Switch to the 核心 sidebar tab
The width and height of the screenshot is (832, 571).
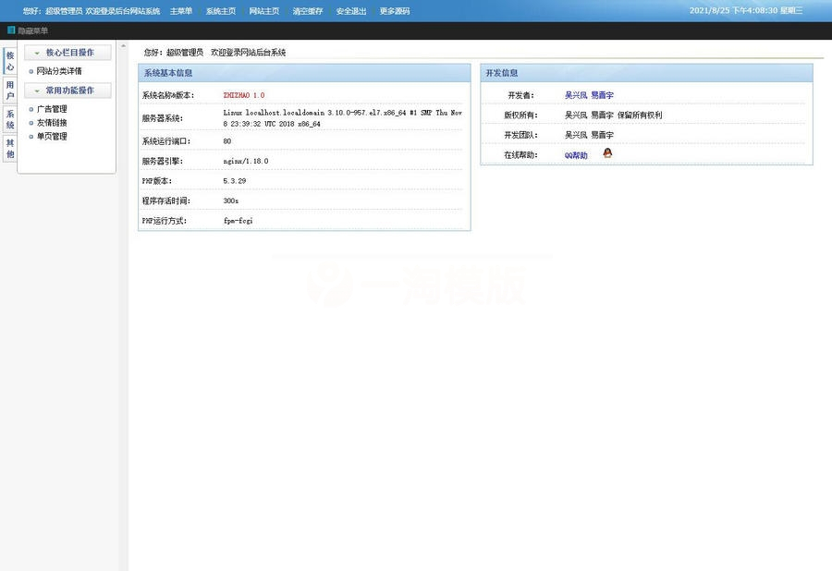point(9,59)
